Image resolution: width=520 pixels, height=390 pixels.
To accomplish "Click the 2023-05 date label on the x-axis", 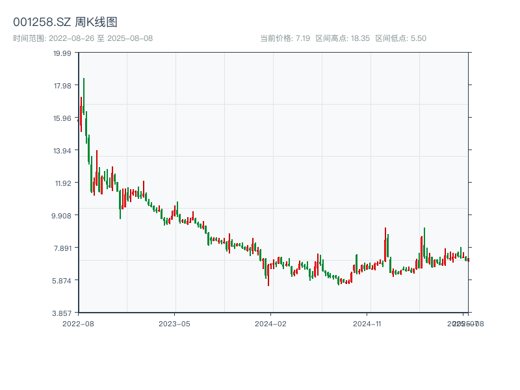I will pos(173,322).
